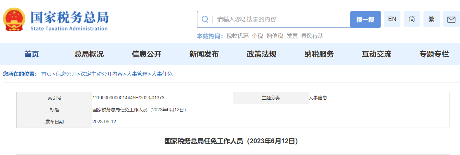
Task: Click the State Taxation Administration emblem logo
Action: coord(14,19)
